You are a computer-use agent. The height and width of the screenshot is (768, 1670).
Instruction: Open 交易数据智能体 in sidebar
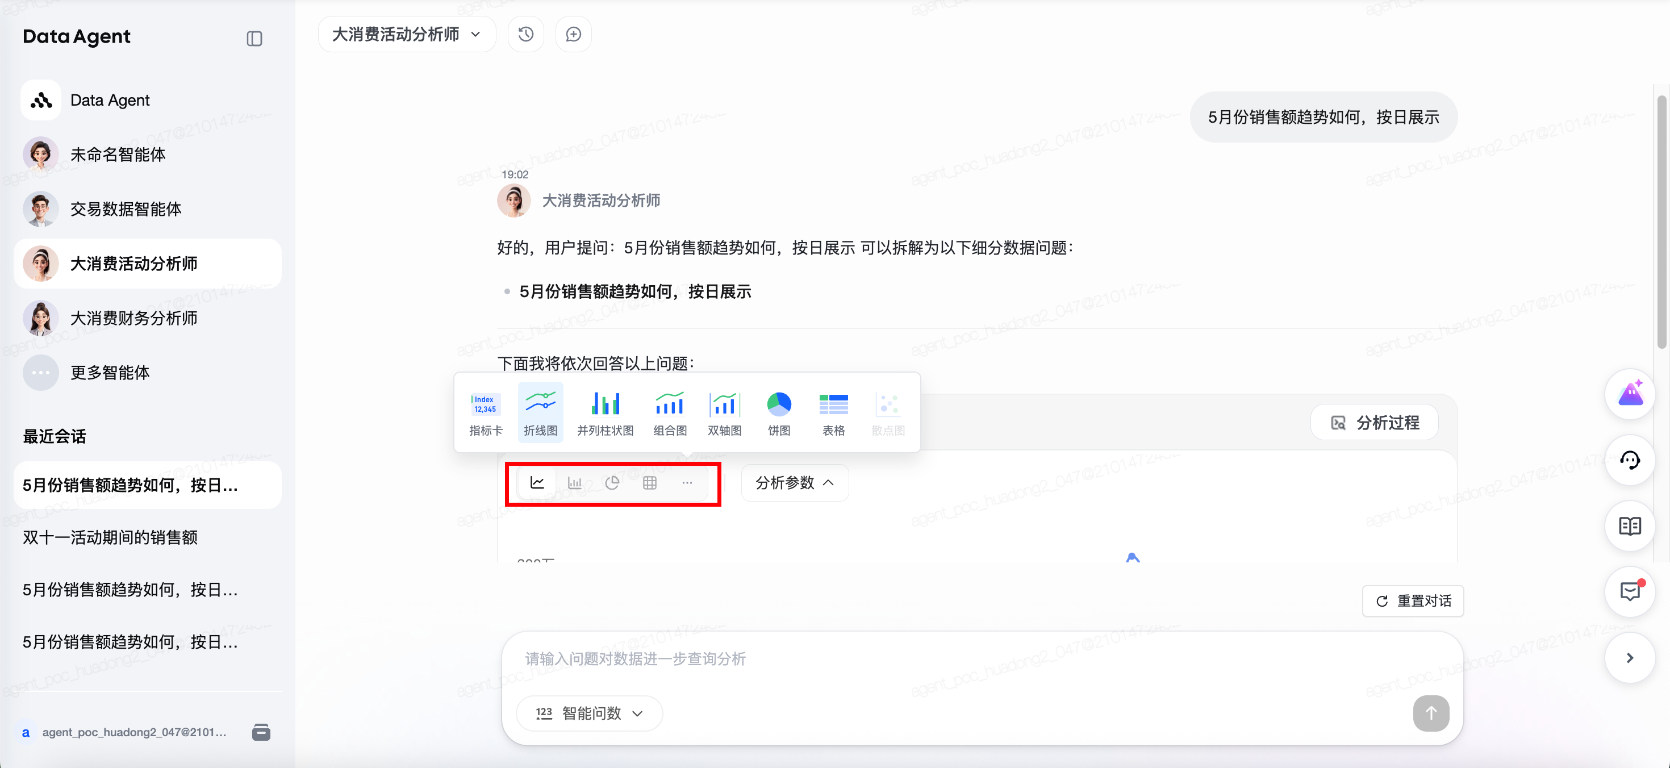point(126,208)
